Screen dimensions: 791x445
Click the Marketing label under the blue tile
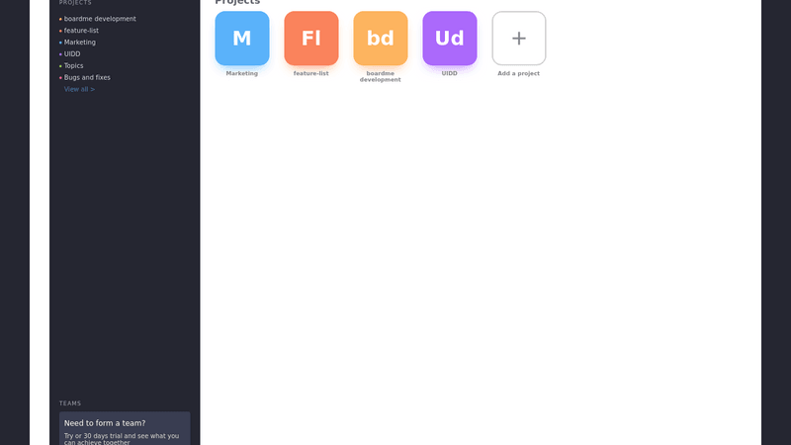[241, 73]
